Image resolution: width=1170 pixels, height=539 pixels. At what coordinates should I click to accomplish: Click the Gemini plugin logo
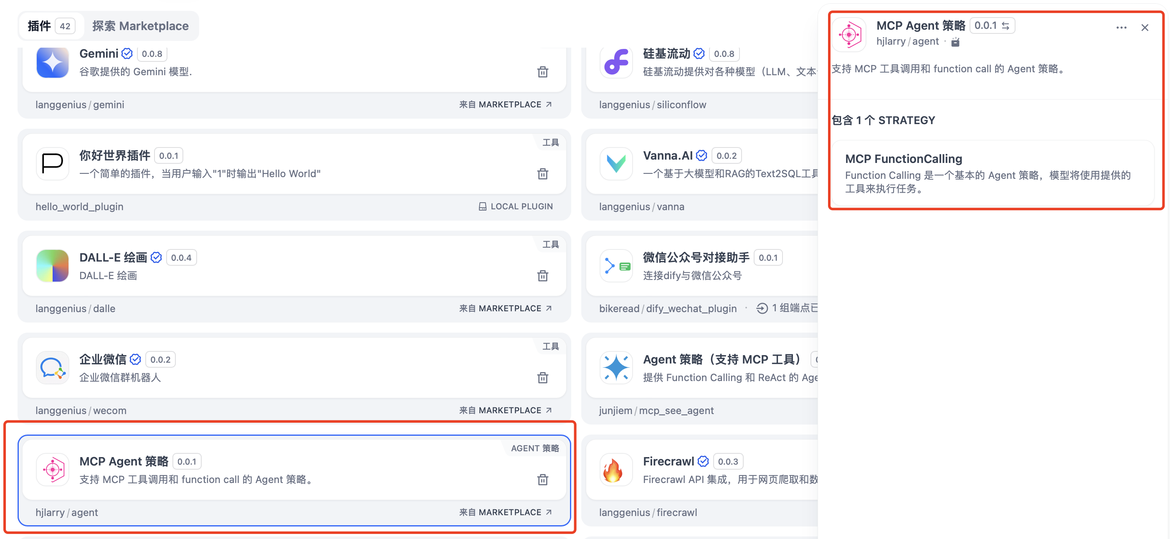pyautogui.click(x=52, y=62)
